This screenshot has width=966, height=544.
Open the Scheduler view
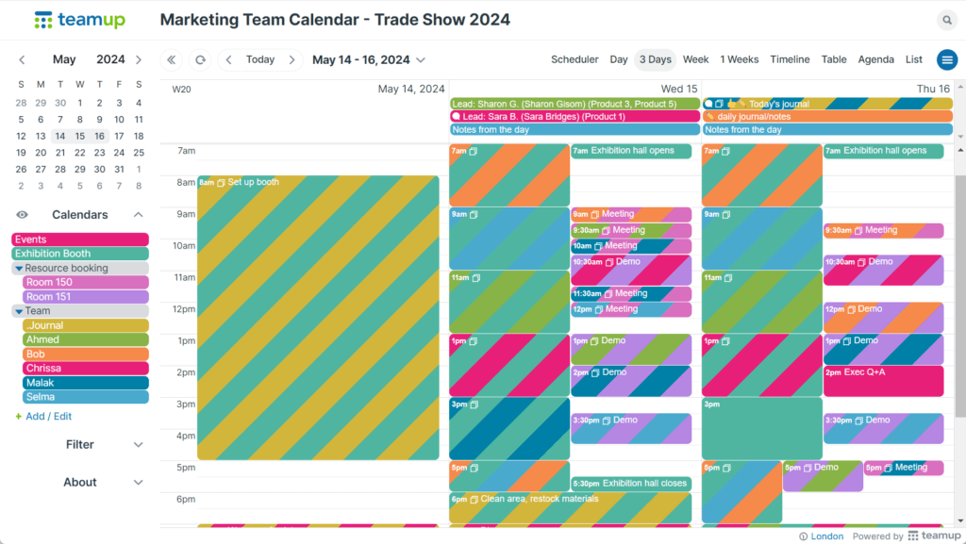575,59
